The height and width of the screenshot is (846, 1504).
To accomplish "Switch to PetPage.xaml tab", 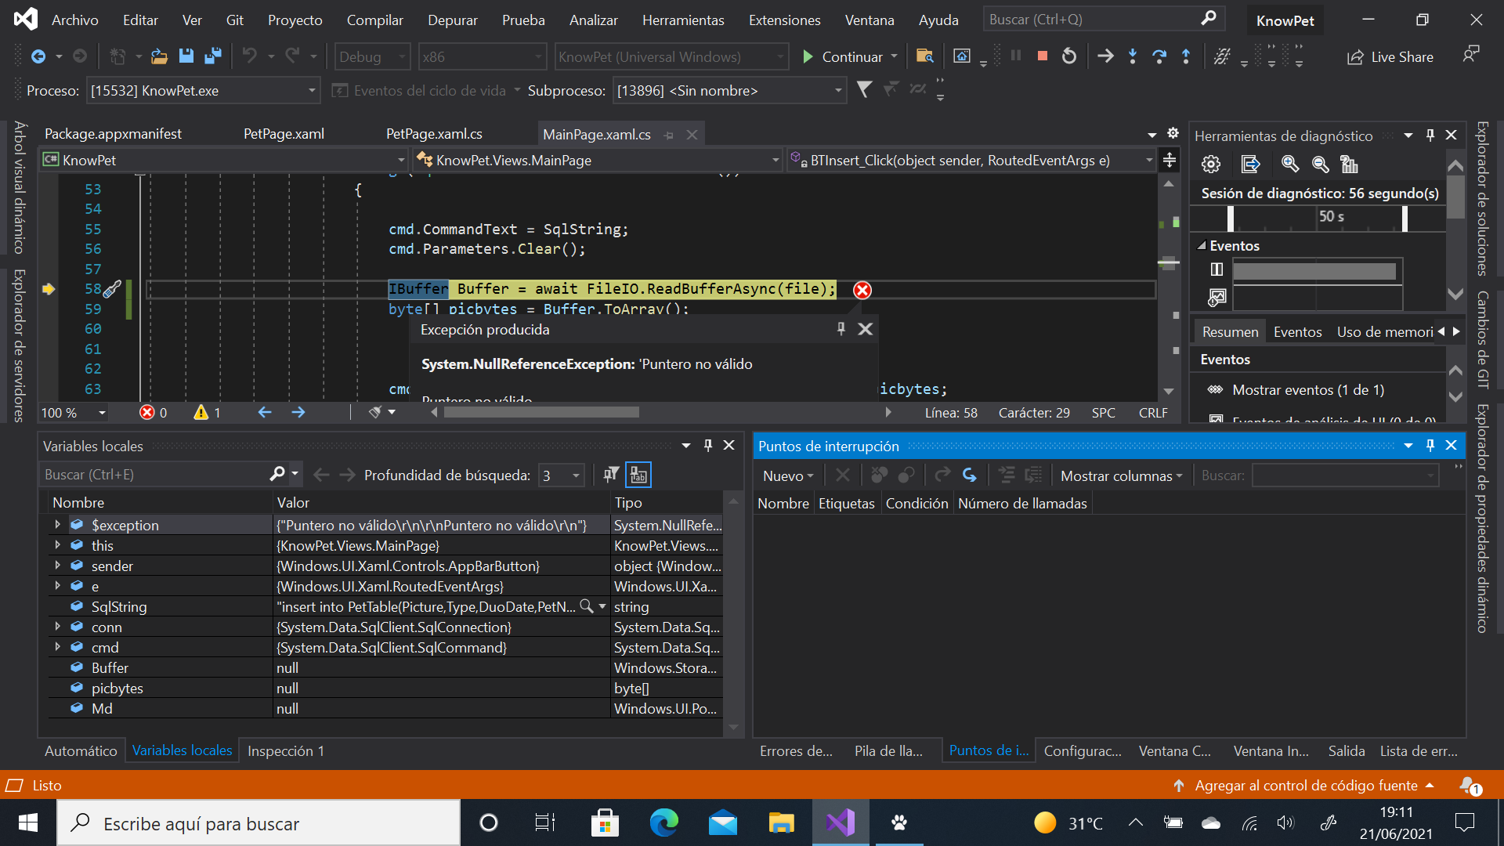I will 284,134.
